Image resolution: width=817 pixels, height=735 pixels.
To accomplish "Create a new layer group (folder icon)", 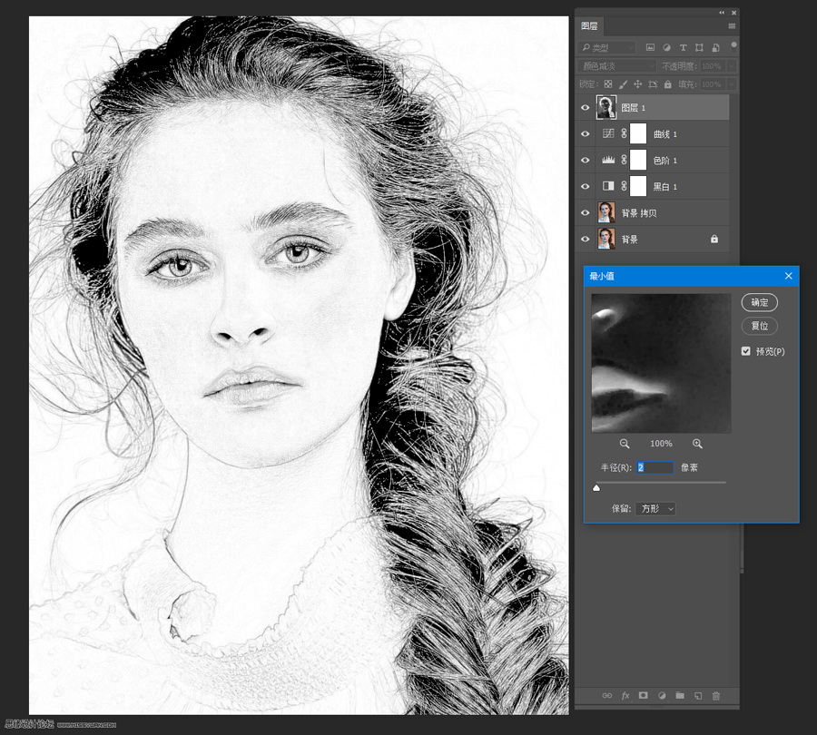I will tap(679, 696).
